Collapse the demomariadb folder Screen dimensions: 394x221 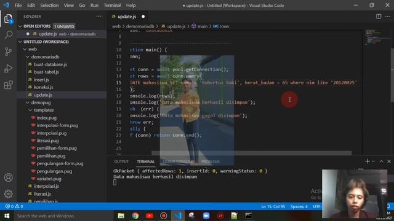(27, 57)
